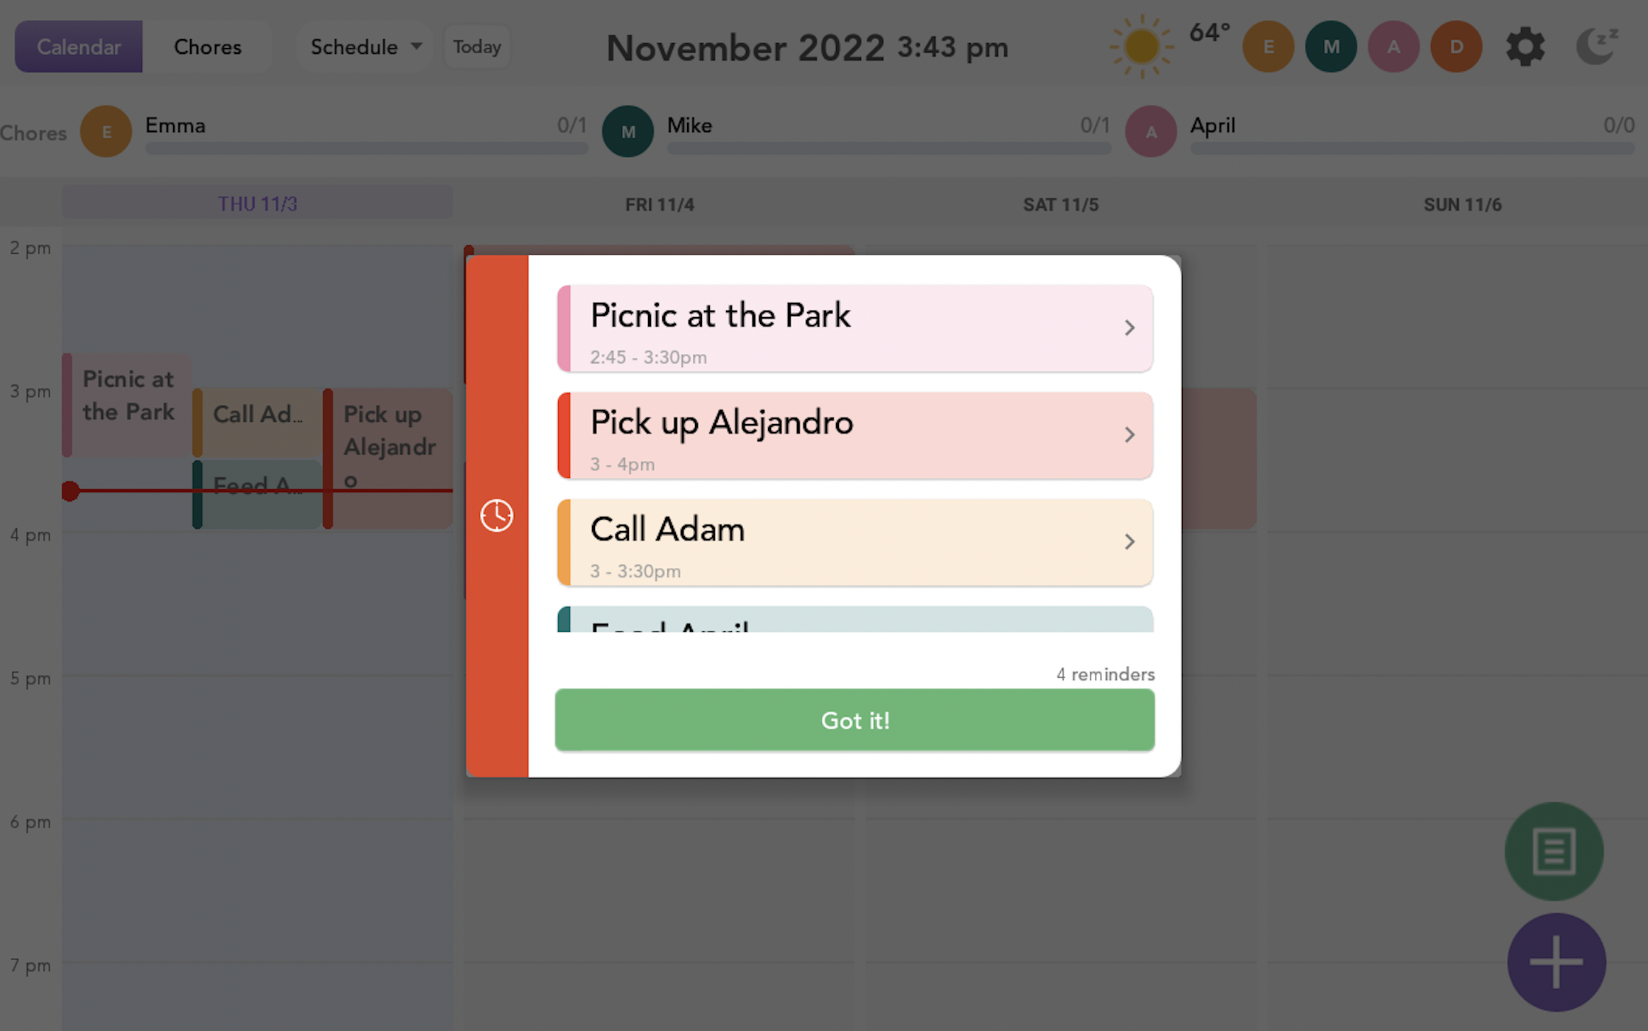
Task: Click the Chores tab
Action: click(208, 48)
